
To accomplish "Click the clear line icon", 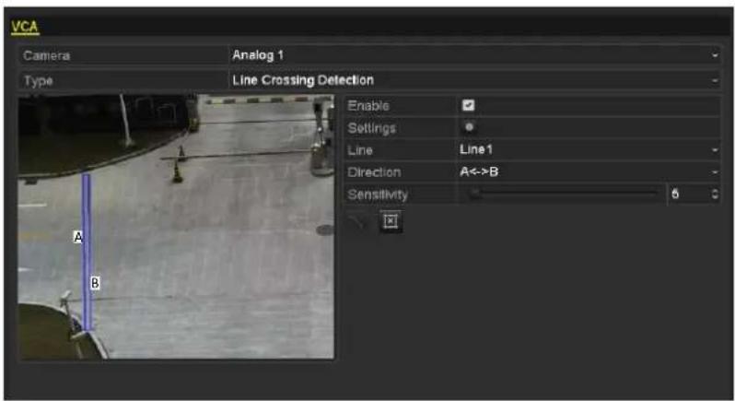I will (391, 221).
